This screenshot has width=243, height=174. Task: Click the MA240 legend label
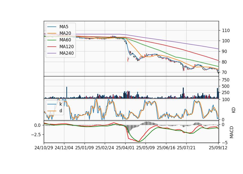(x=67, y=53)
